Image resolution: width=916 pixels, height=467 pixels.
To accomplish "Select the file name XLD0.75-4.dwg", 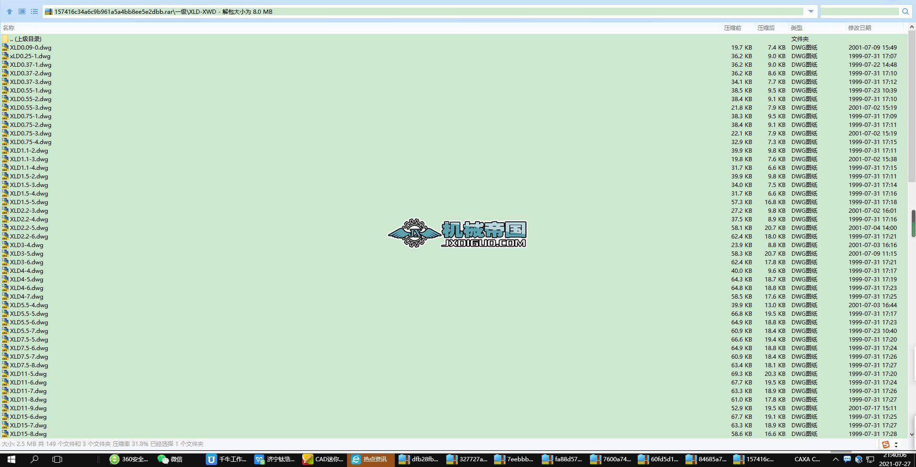I will (x=31, y=142).
